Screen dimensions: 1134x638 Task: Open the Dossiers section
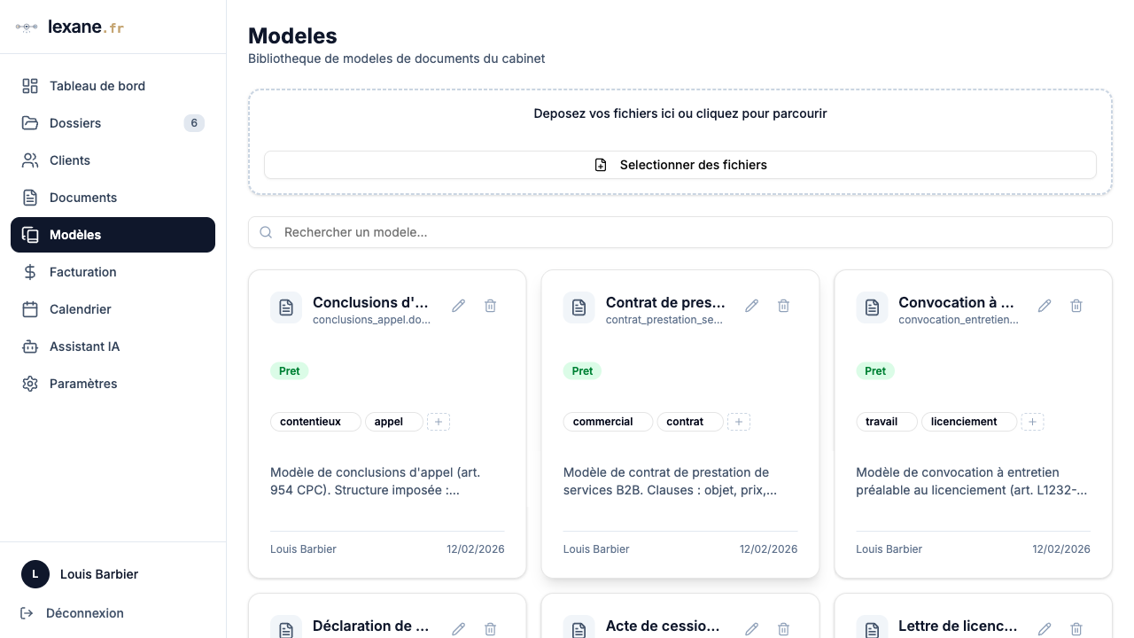click(x=75, y=123)
